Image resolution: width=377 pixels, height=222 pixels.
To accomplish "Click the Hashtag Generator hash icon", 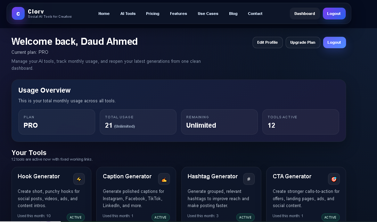I will pos(249,179).
